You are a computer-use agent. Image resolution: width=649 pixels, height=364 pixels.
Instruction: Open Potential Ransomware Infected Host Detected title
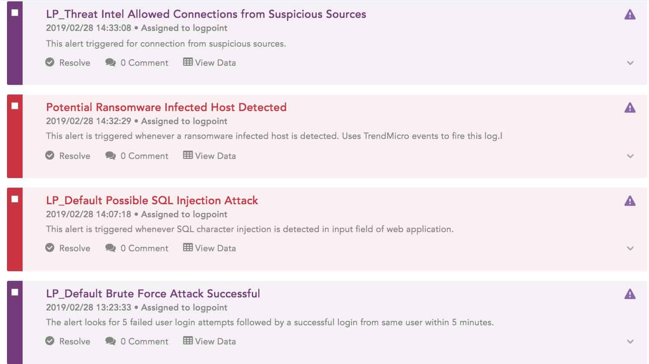pos(166,108)
